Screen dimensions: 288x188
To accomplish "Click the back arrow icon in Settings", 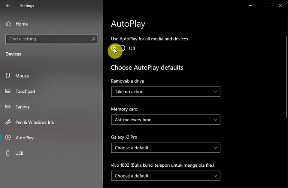I will click(x=8, y=5).
